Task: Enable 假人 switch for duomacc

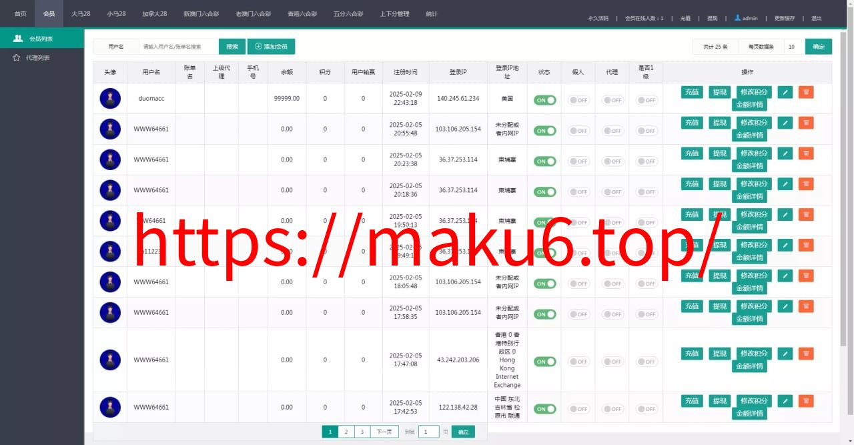Action: pos(578,100)
